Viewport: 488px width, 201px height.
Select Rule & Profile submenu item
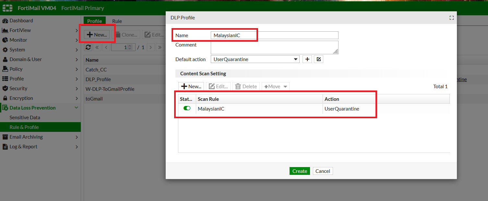(40, 127)
